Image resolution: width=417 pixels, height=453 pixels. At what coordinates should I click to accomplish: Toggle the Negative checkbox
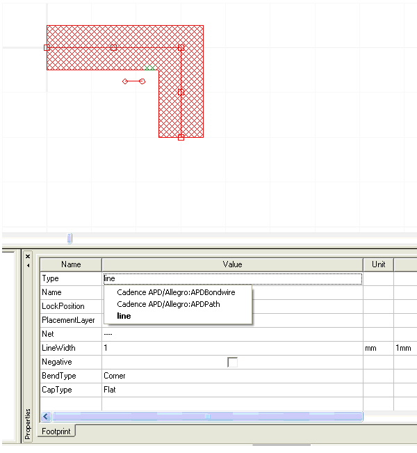[232, 362]
